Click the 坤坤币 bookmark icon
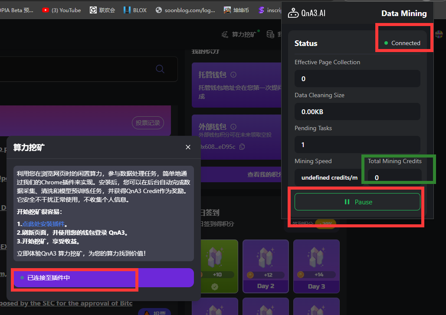The width and height of the screenshot is (446, 315). coord(227,10)
